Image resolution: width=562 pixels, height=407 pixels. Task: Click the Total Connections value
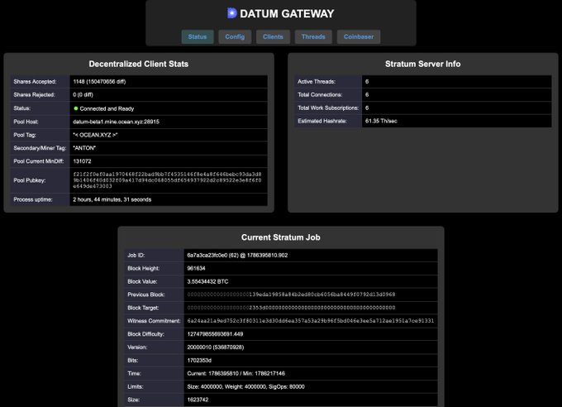pos(367,95)
